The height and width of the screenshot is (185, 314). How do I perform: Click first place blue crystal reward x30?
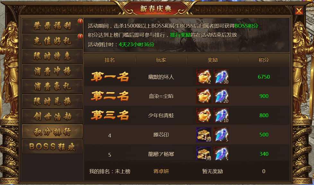[221, 77]
